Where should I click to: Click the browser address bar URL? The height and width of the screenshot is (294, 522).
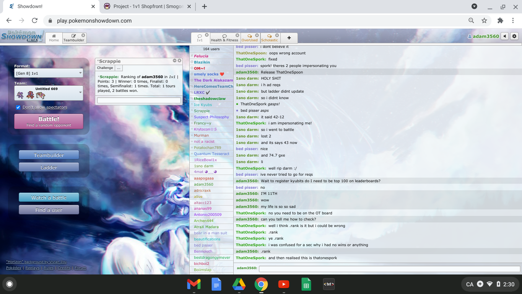pos(94,21)
